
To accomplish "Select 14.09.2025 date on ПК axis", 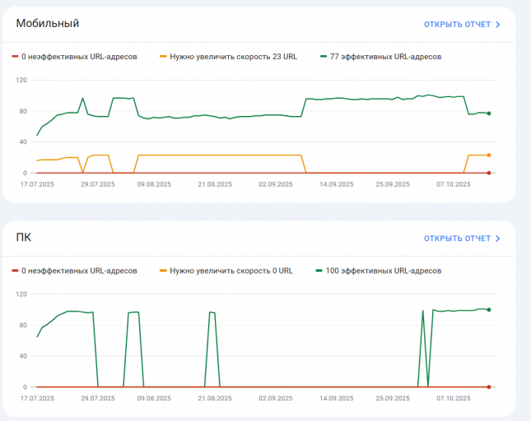I will click(336, 398).
